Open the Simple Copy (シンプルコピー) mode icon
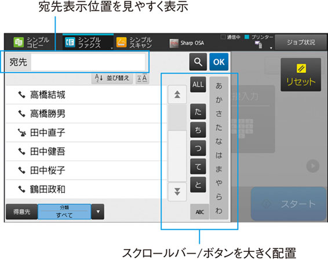 click(x=19, y=42)
